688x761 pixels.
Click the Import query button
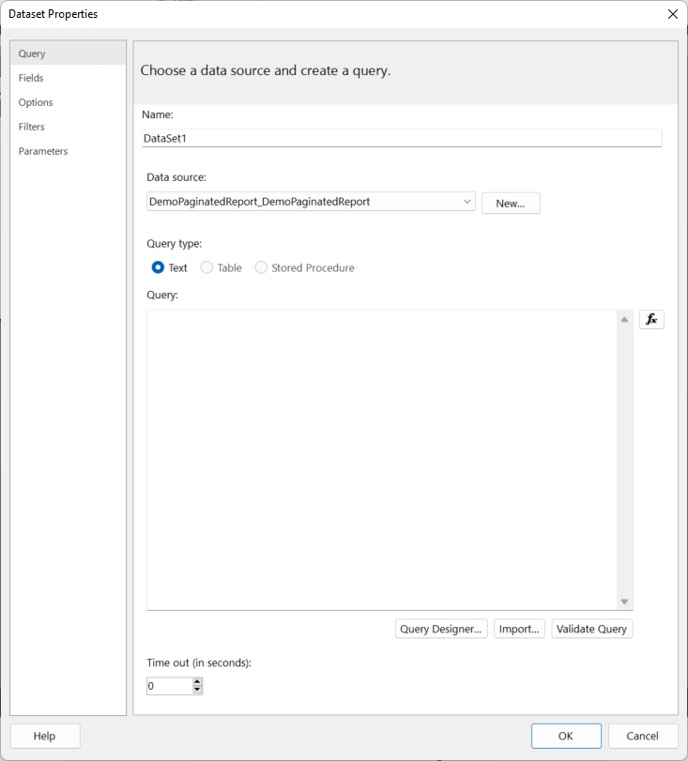519,629
